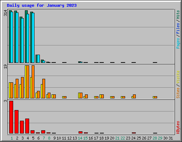Image resolution: width=182 pixels, height=142 pixels.
Task: Select the red KBytes bar for day 2
Action: tap(16, 122)
